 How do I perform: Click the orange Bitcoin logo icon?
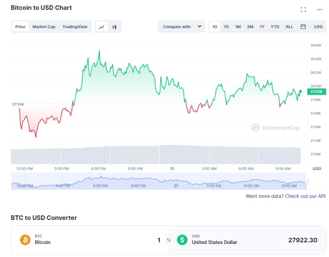(25, 239)
